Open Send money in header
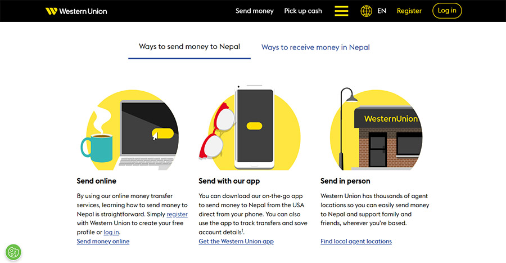Screen dimensions: 506x263 tap(255, 11)
